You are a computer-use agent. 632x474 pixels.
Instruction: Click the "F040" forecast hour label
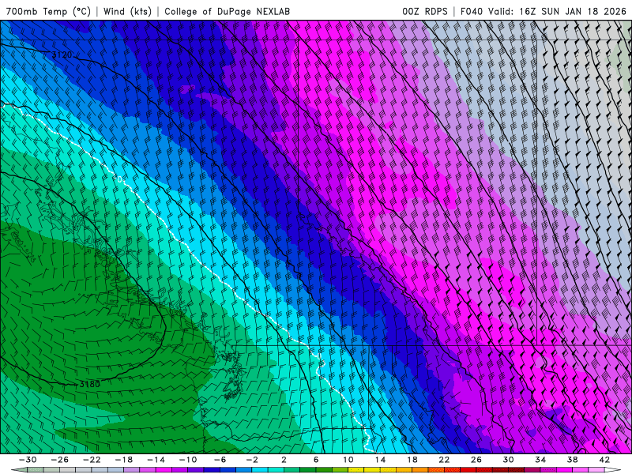point(472,11)
